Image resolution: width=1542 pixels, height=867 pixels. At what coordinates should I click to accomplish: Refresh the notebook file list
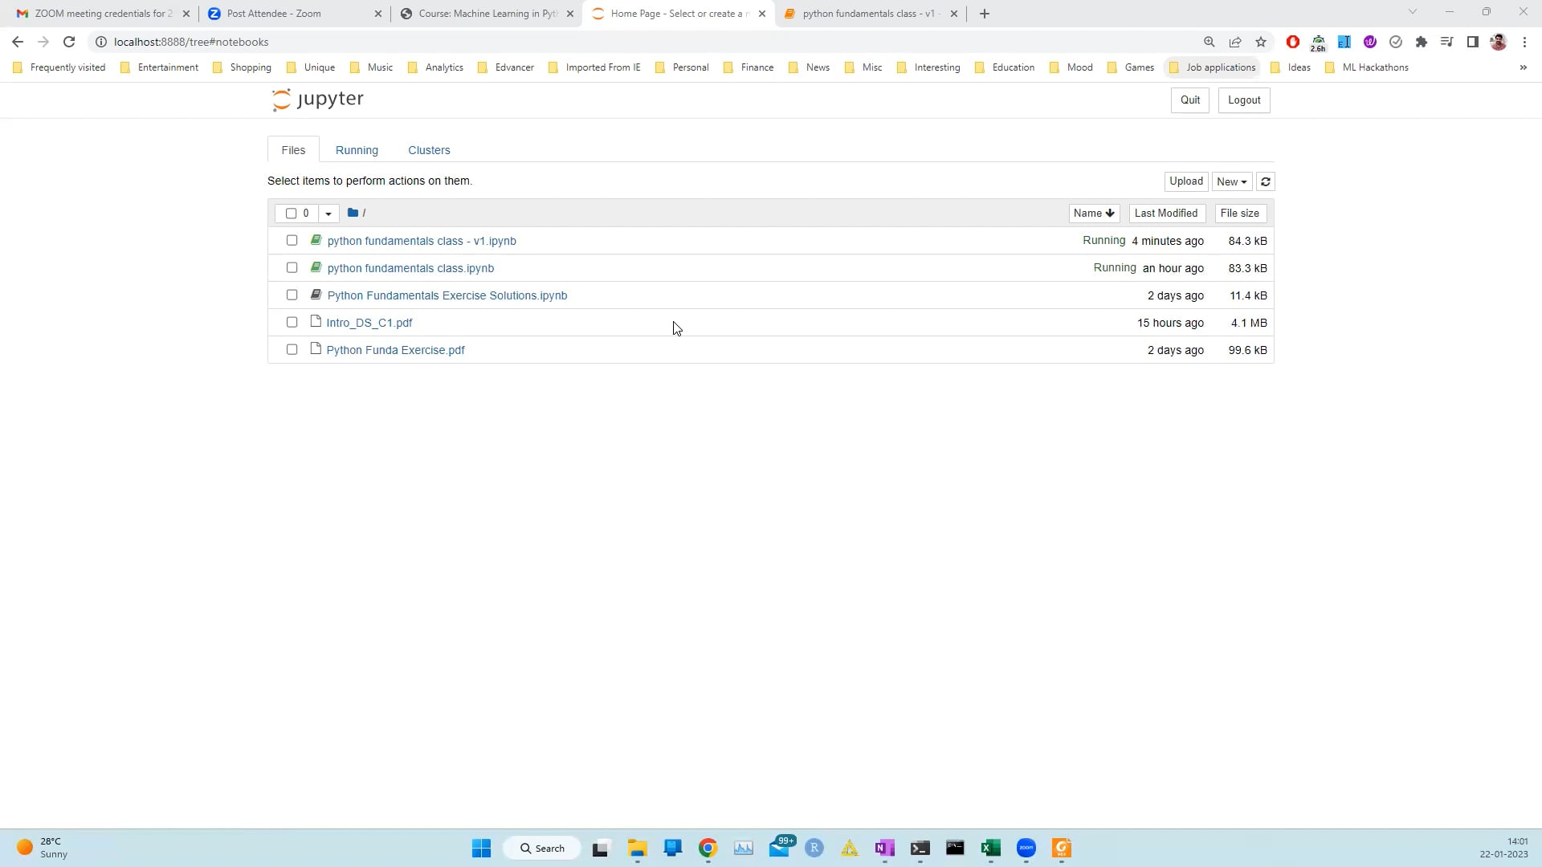click(x=1264, y=181)
